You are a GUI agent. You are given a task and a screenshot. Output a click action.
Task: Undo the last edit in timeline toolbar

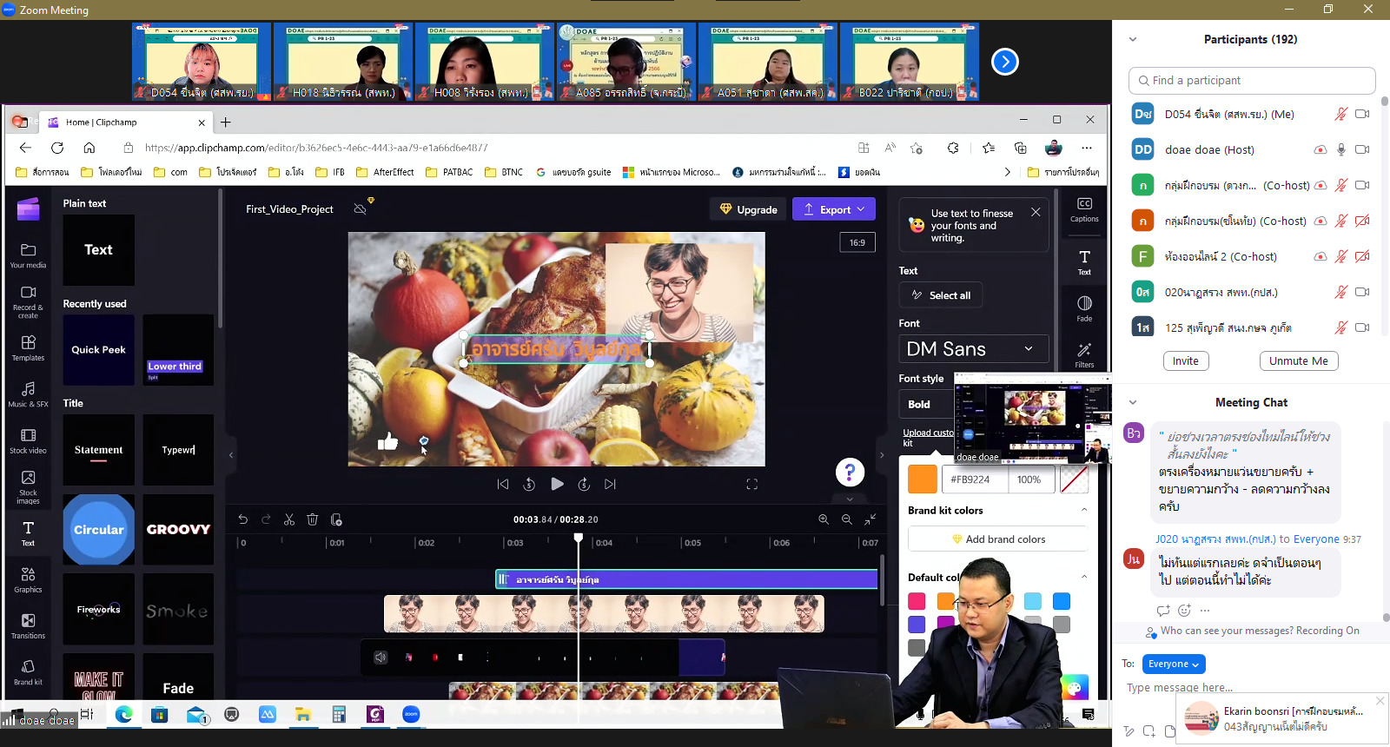(x=243, y=519)
